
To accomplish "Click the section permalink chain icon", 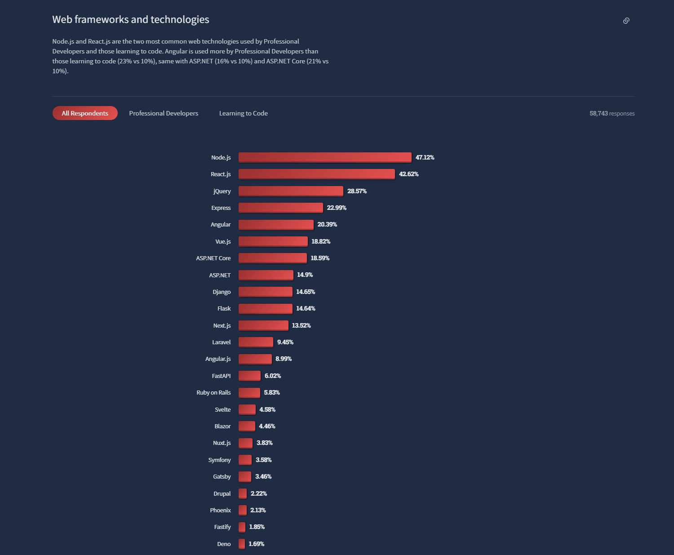I will [x=626, y=21].
